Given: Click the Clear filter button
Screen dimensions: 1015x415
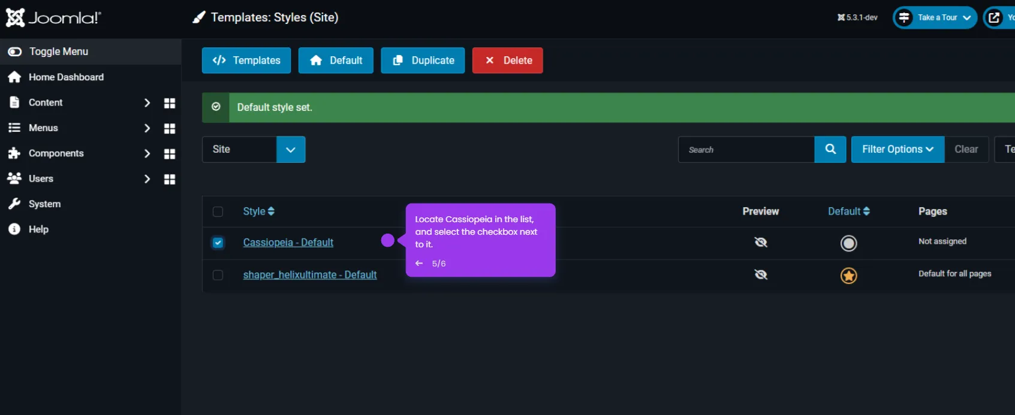Looking at the screenshot, I should (x=966, y=150).
